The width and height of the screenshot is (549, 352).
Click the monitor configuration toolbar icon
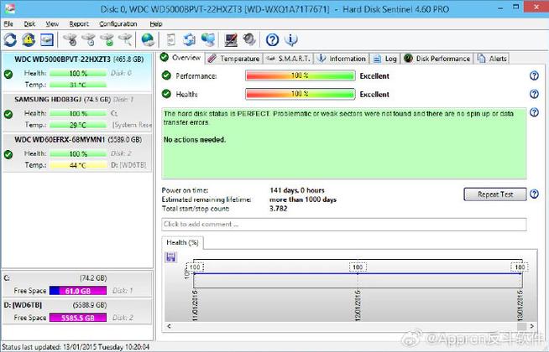[x=231, y=40]
